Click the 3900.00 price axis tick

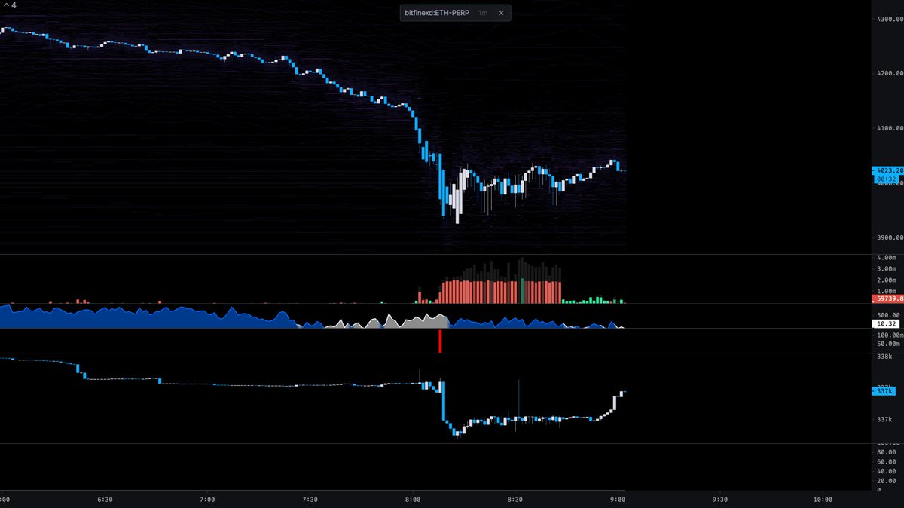889,238
